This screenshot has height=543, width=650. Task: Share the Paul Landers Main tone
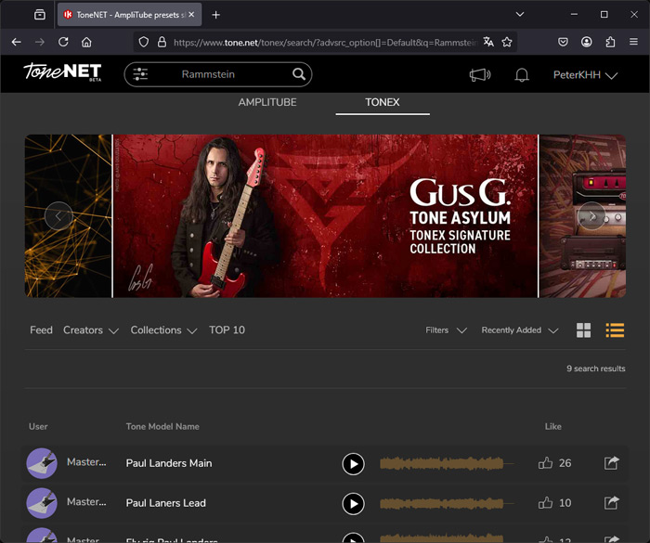611,462
